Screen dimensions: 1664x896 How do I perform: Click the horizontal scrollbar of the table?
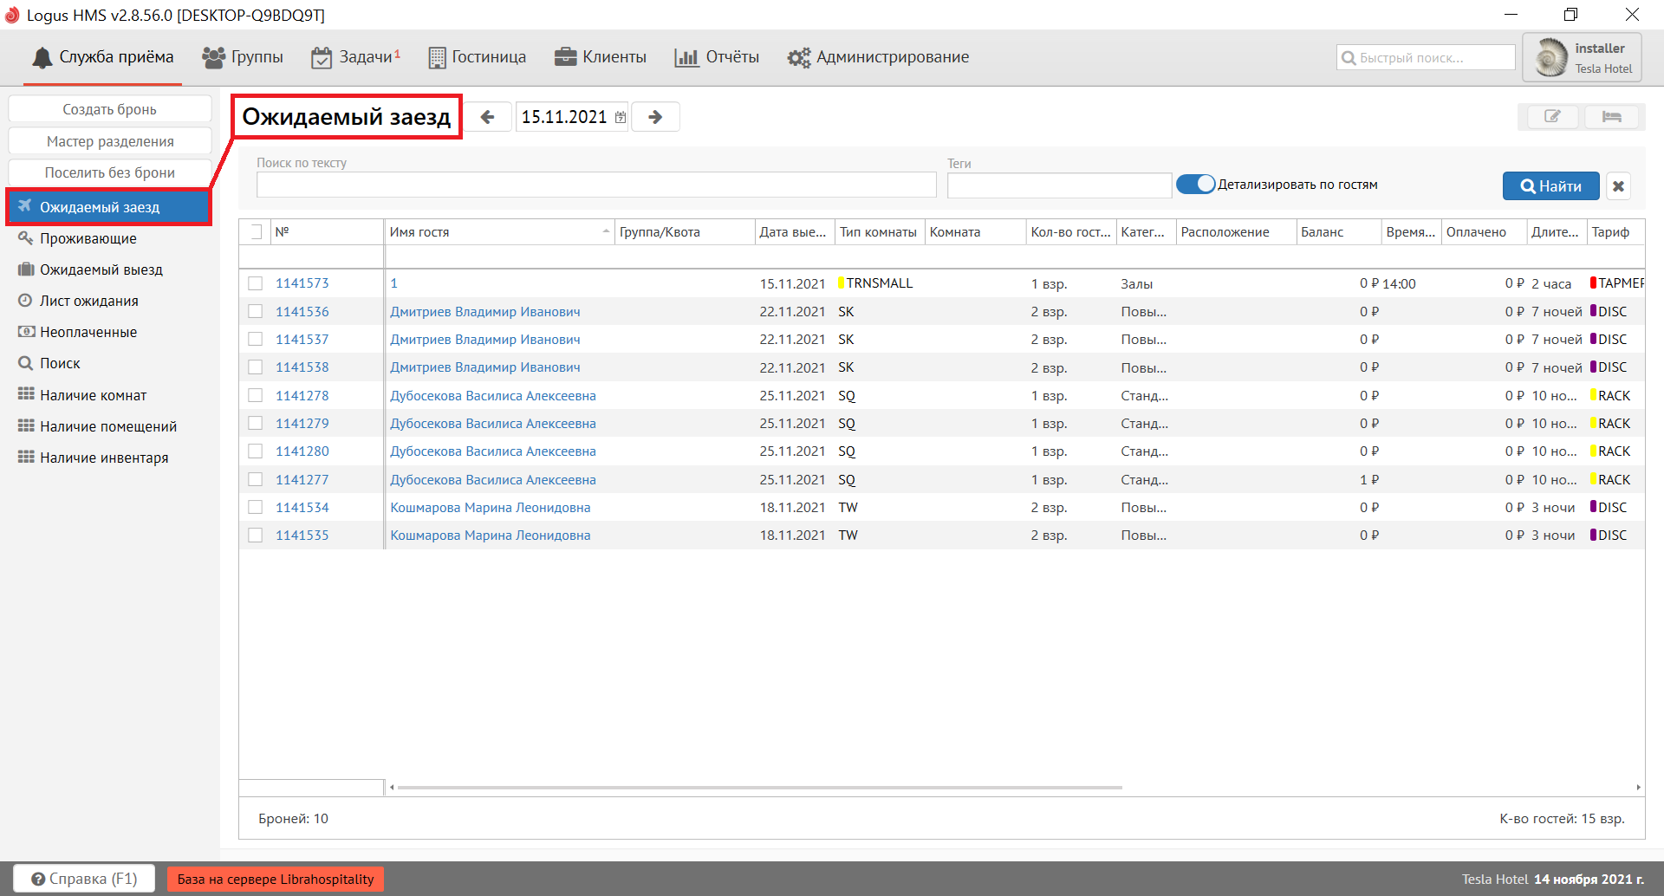coord(758,788)
